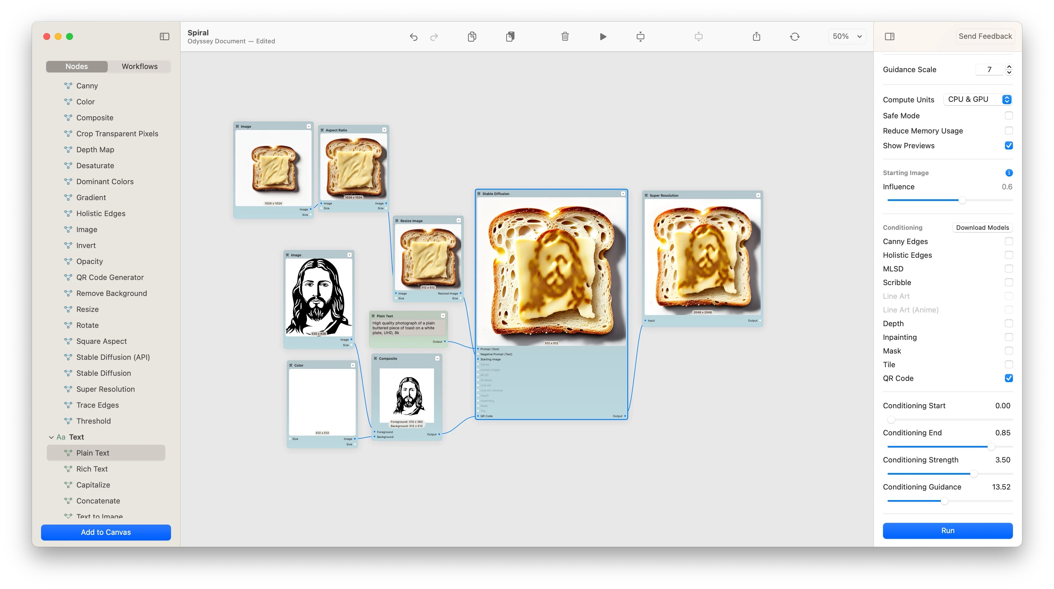Disable the Show Previews checkbox
This screenshot has width=1054, height=589.
(x=1009, y=146)
